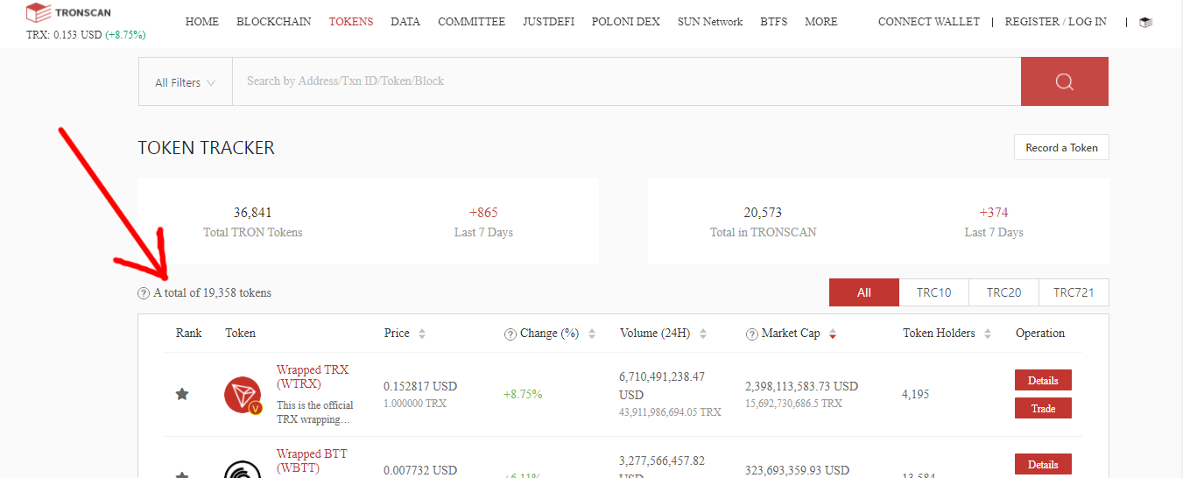Click Details button for Wrapped BTT
The image size is (1183, 478).
(x=1043, y=464)
